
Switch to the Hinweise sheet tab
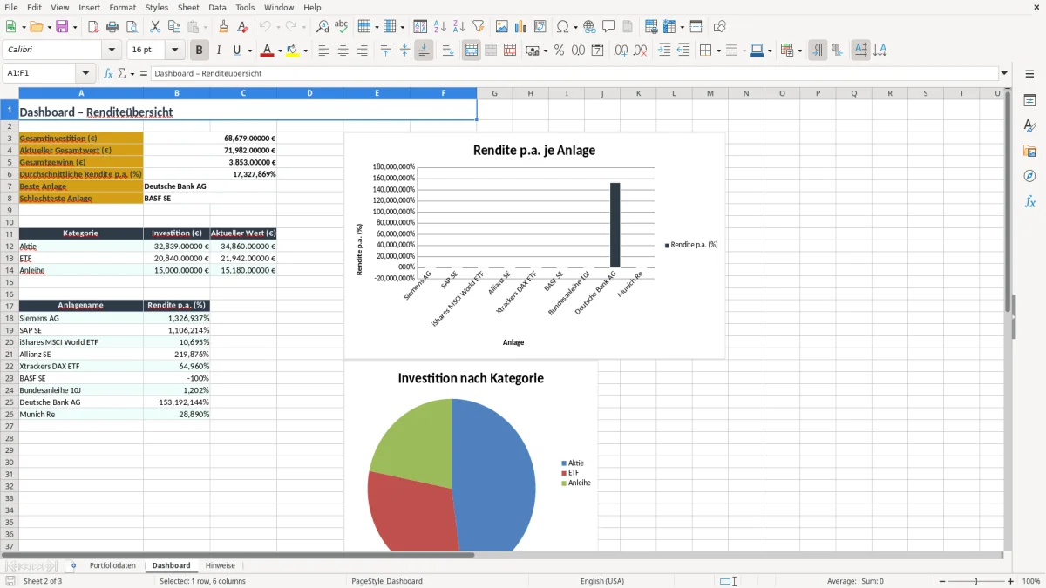(x=221, y=565)
